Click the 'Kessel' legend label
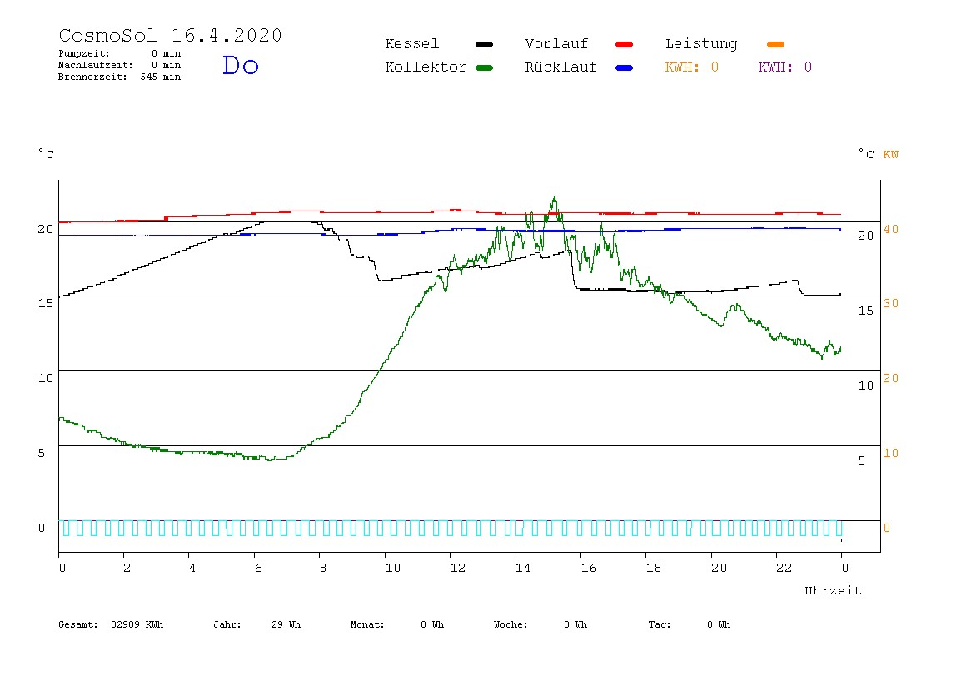 pos(411,44)
